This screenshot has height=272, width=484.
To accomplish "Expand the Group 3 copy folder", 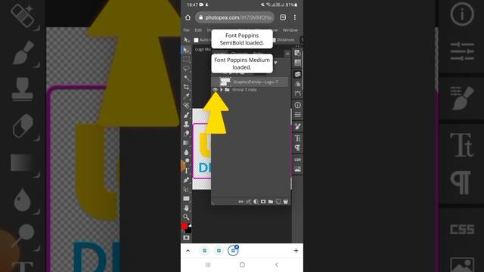I will [222, 89].
